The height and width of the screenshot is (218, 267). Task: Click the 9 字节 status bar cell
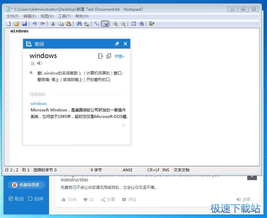point(105,170)
